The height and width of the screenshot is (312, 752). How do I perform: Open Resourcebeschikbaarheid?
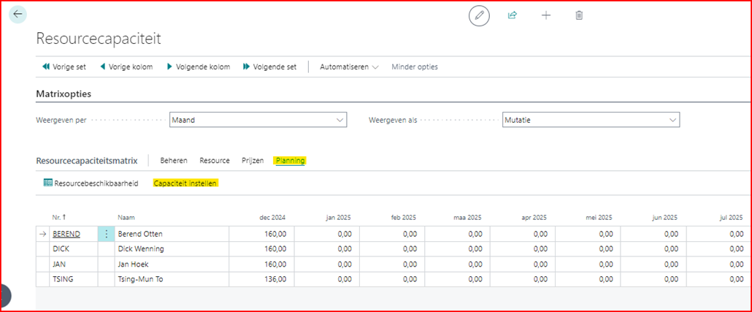click(x=91, y=183)
